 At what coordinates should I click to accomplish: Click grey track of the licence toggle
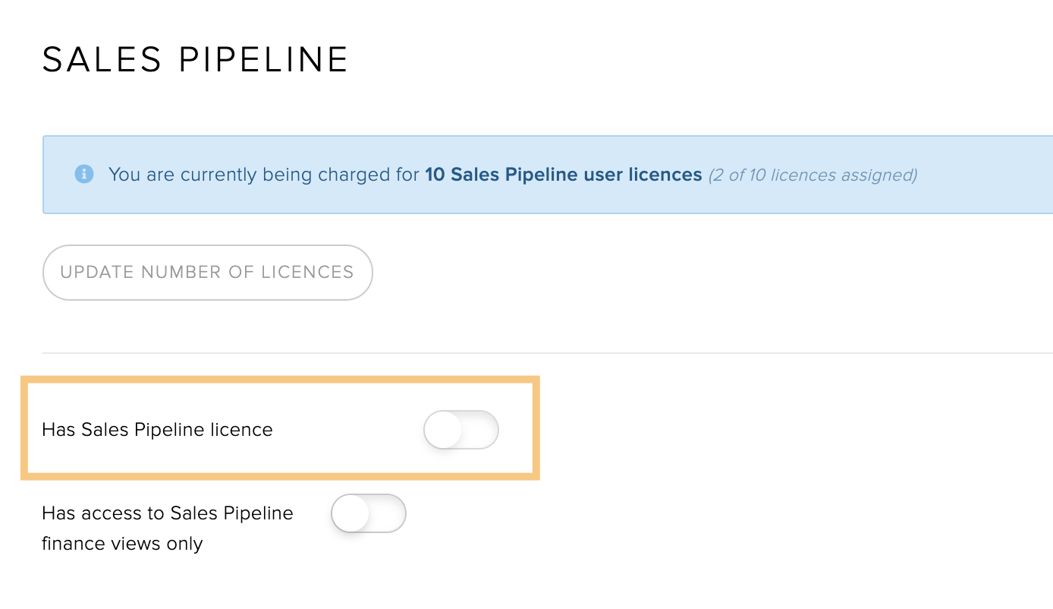point(481,430)
